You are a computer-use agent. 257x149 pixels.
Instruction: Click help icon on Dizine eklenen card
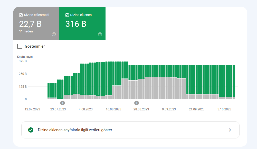pos(100,34)
